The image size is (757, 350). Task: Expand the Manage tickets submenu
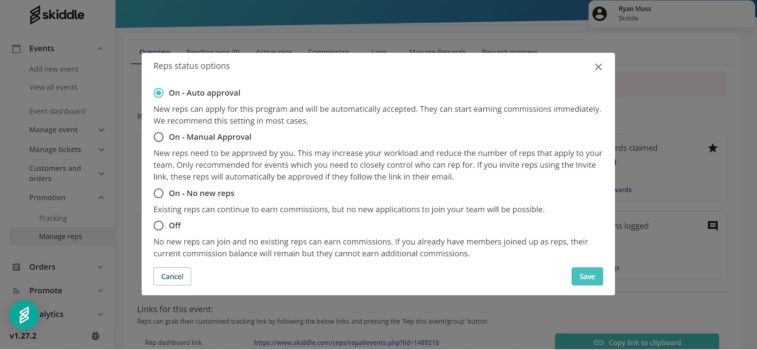click(101, 150)
